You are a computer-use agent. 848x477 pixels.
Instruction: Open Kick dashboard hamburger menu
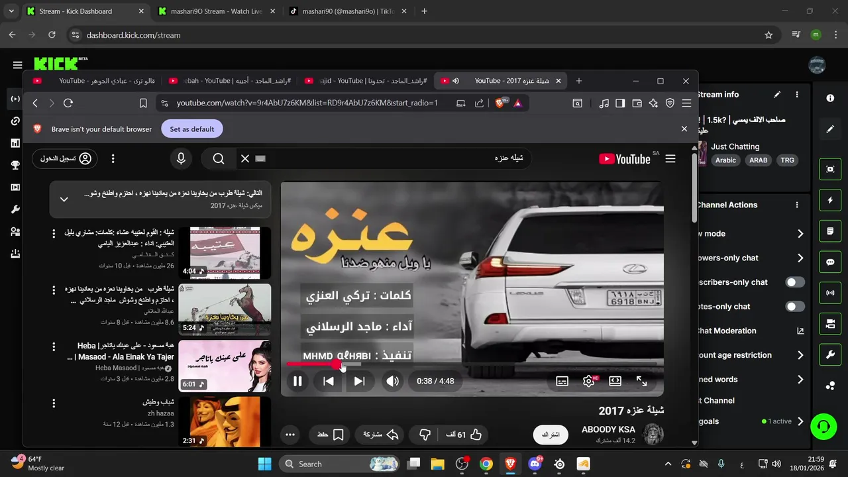coord(17,65)
